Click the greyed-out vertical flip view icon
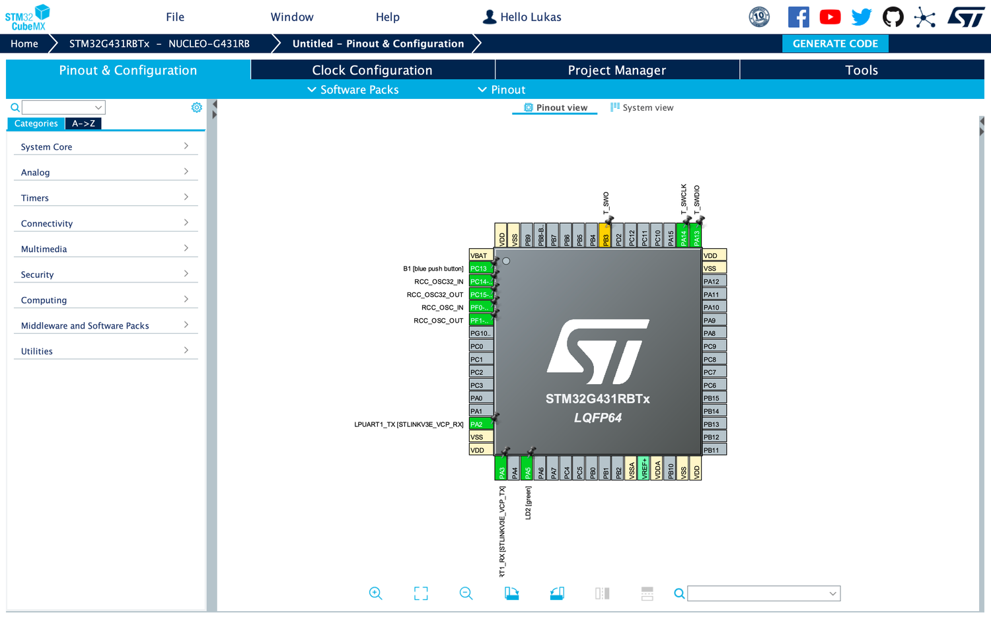This screenshot has width=991, height=619. click(x=603, y=593)
